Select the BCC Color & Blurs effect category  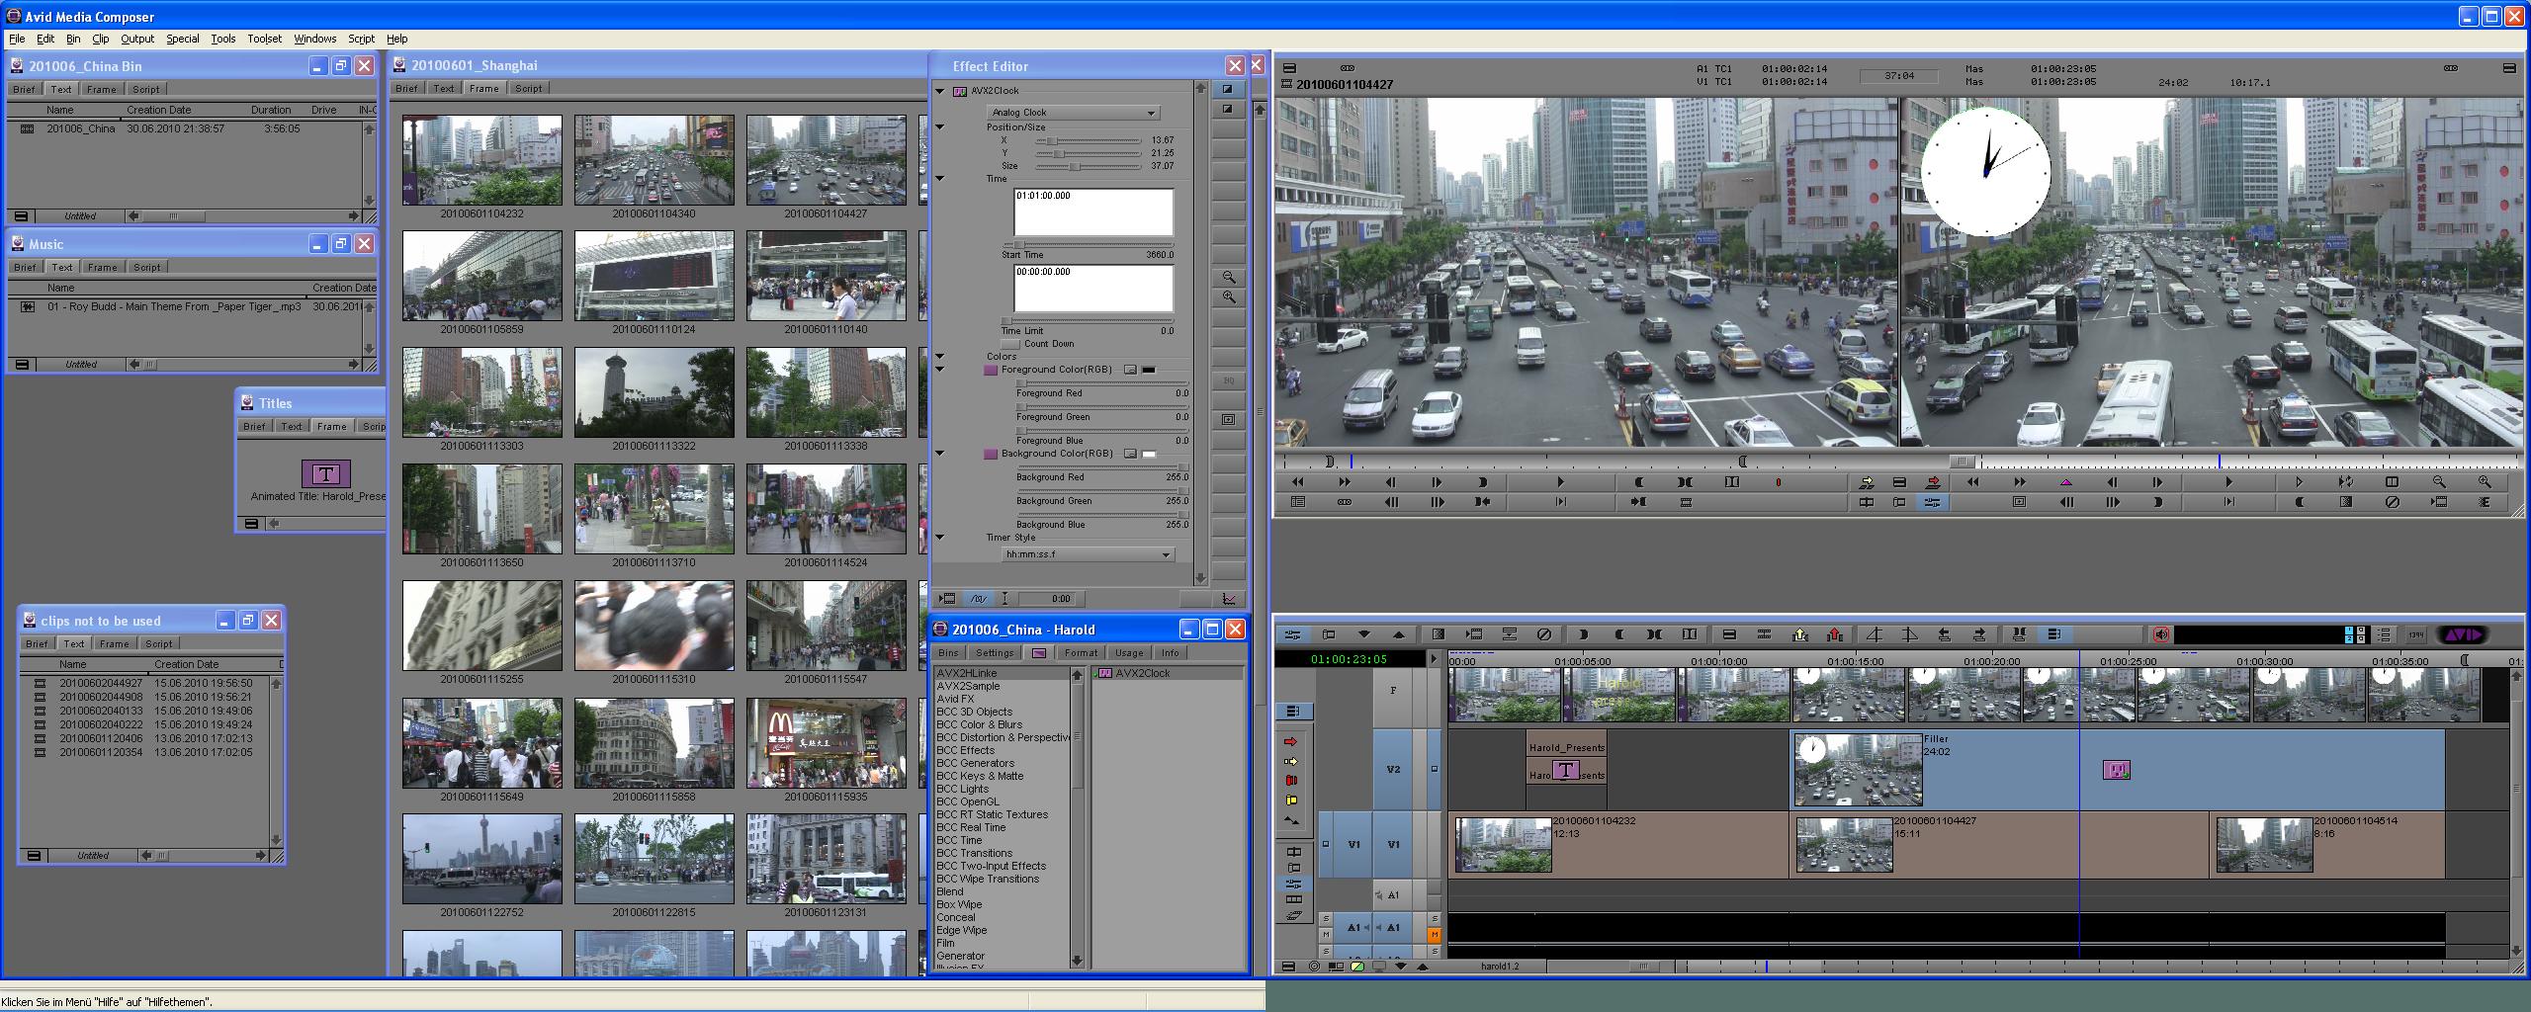click(x=979, y=724)
